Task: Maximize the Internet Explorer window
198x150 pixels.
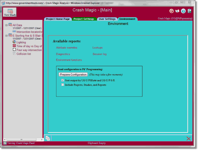Action: [181, 2]
